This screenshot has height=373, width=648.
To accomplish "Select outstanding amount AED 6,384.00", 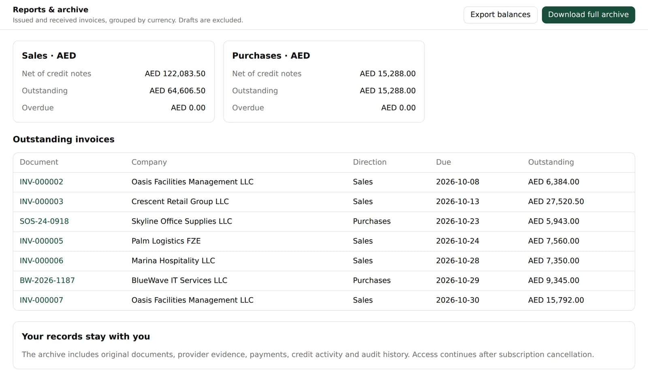I will (554, 182).
